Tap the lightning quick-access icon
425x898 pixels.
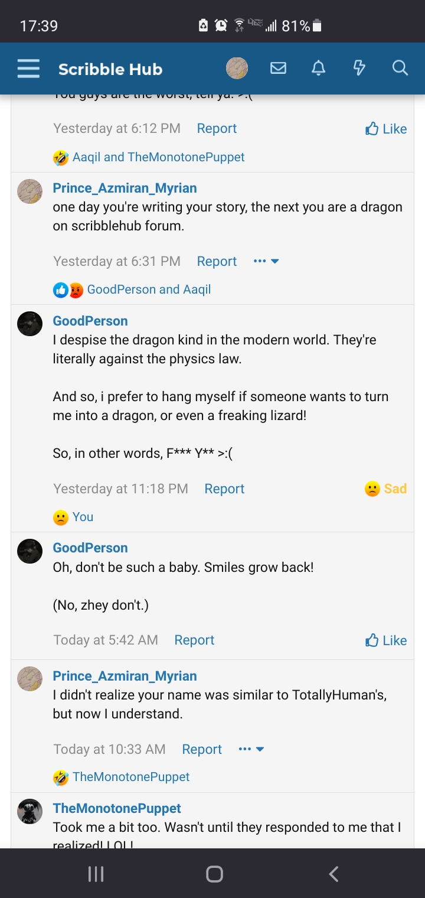tap(359, 68)
